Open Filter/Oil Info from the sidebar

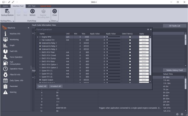pos(15,75)
